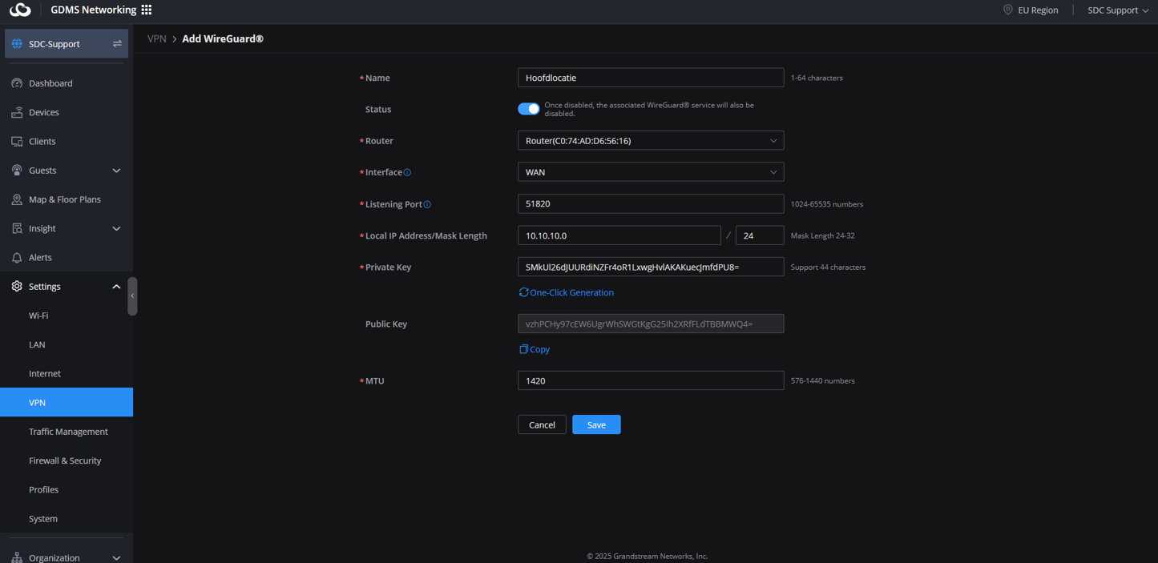This screenshot has height=563, width=1158.
Task: Click the EU Region label
Action: [x=1038, y=10]
